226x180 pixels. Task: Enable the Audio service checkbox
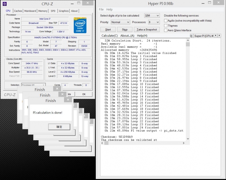click(166, 21)
